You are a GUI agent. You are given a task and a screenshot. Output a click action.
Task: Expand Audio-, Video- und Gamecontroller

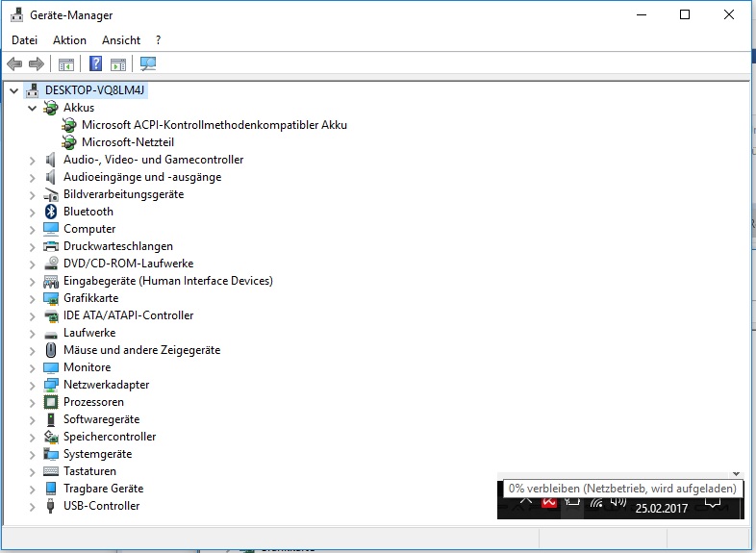pyautogui.click(x=33, y=160)
